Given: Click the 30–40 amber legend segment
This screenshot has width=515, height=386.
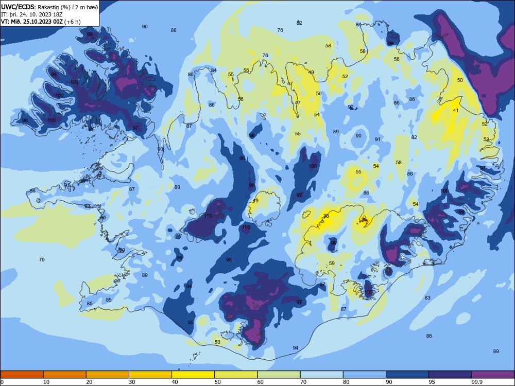Looking at the screenshot, I should [x=150, y=375].
